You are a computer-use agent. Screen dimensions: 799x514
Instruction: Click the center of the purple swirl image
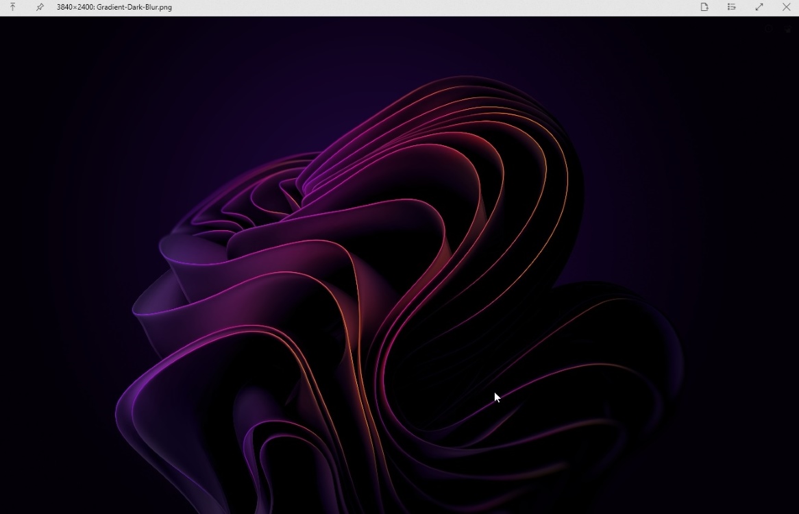(x=399, y=274)
